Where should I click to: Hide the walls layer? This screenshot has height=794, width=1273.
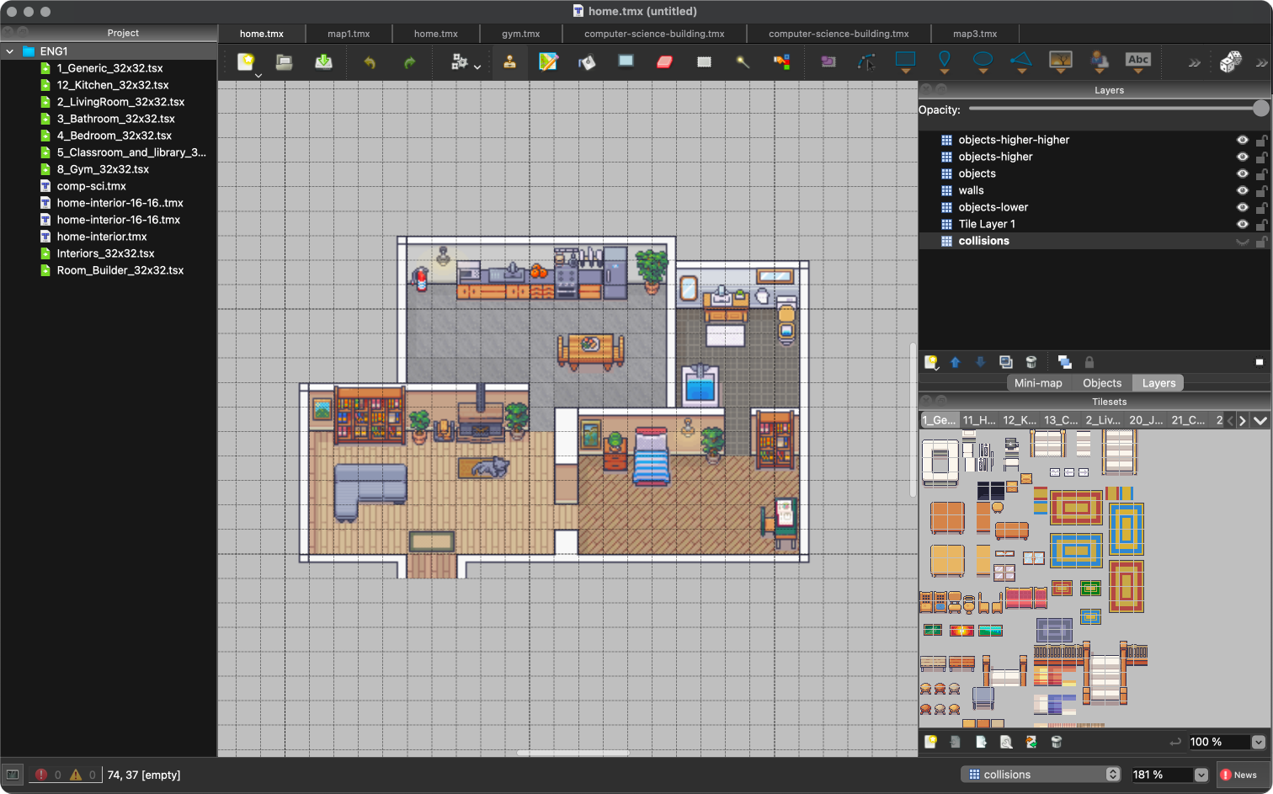pos(1242,190)
